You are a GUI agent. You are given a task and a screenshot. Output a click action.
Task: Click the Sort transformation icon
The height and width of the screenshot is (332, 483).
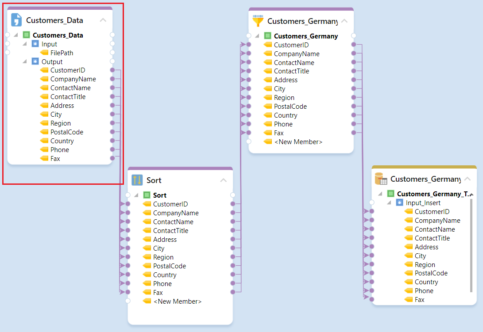137,180
